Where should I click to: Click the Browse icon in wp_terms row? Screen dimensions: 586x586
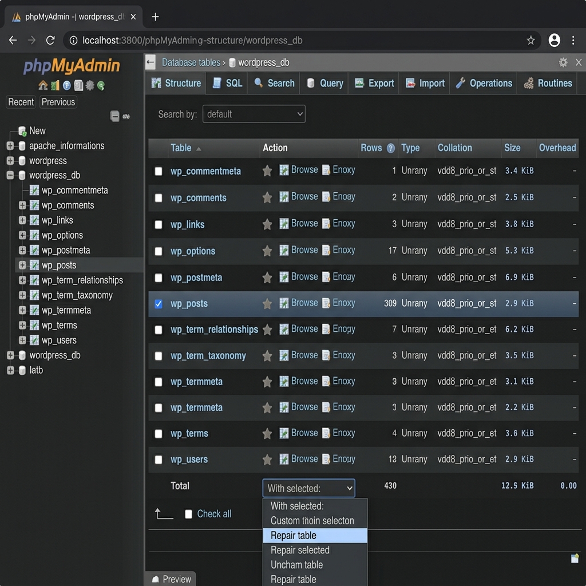pyautogui.click(x=284, y=433)
